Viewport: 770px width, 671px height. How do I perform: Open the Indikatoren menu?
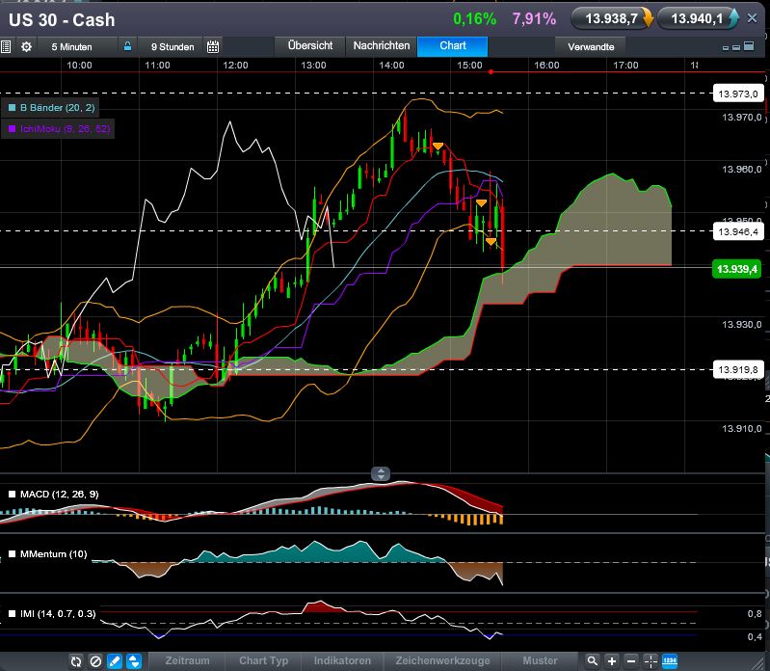pos(342,660)
